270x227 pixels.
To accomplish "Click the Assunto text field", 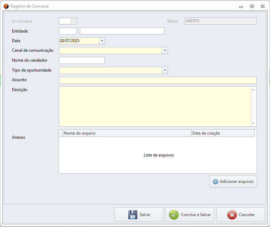I will click(x=157, y=80).
